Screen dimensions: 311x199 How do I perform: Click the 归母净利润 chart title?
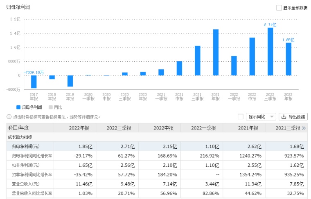18,7
